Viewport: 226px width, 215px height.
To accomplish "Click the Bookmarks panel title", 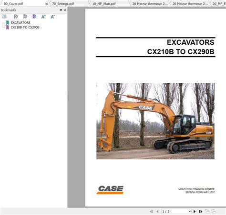I will click(x=9, y=10).
